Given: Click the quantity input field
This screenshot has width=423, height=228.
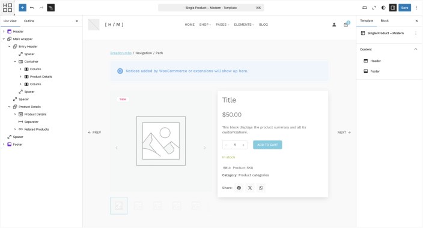Looking at the screenshot, I should click(x=235, y=145).
